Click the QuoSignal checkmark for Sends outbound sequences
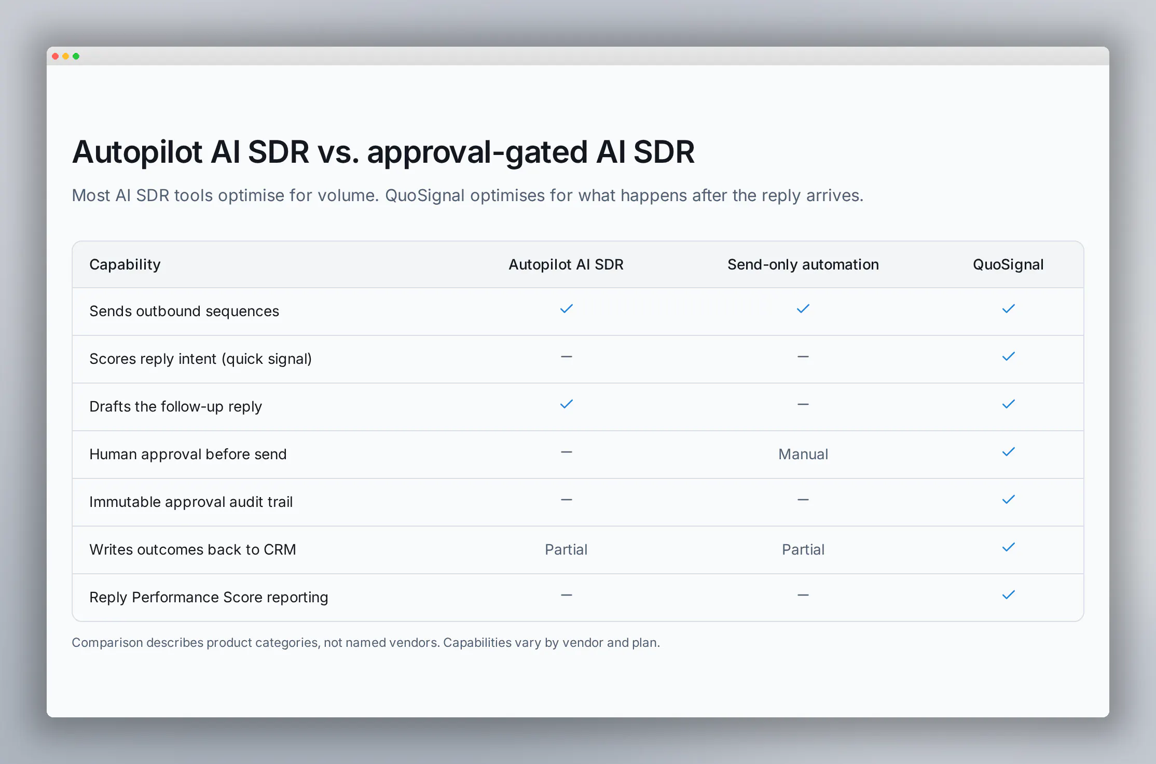Image resolution: width=1156 pixels, height=764 pixels. 1008,309
